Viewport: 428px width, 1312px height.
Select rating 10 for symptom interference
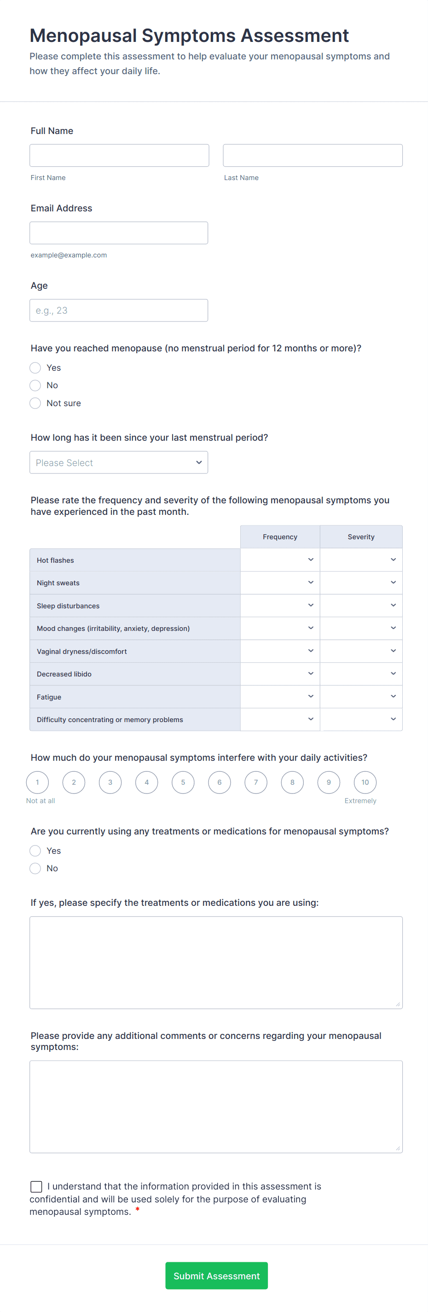coord(365,782)
